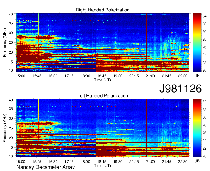This screenshot has height=171, width=210.
Task: Click the 21:00 tick under the Right Handed plot
Action: pyautogui.click(x=150, y=76)
